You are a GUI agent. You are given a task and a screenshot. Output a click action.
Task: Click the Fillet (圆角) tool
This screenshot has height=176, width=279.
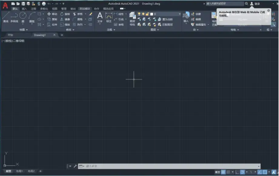[x=78, y=19]
